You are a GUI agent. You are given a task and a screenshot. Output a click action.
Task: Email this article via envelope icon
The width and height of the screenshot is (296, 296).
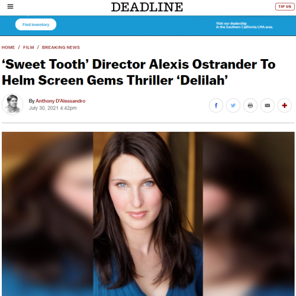tap(268, 105)
